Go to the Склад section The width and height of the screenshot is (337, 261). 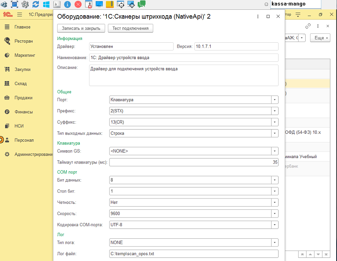[21, 83]
